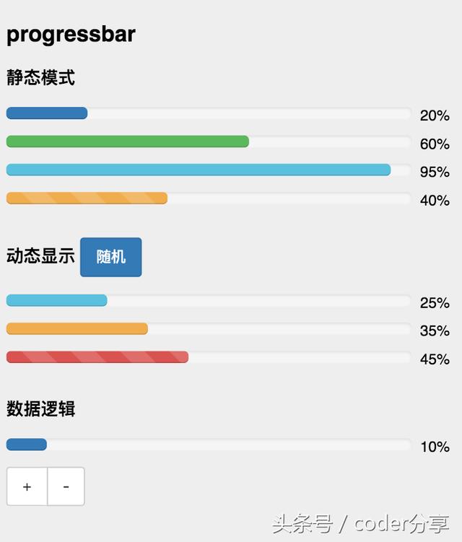Click the 动态显示 section label

(x=40, y=256)
